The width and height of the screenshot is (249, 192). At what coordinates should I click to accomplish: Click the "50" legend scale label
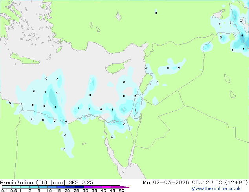[121, 190]
